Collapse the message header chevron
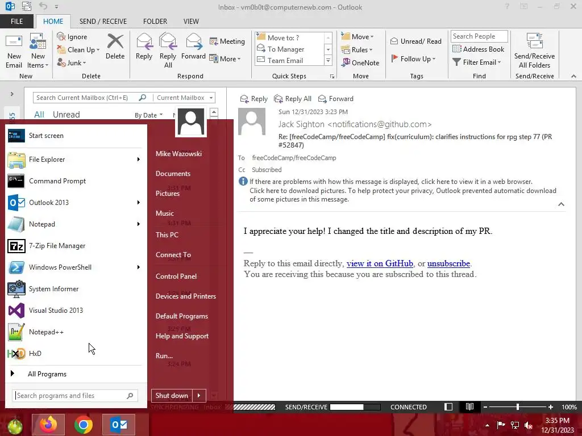The width and height of the screenshot is (582, 436). [561, 204]
